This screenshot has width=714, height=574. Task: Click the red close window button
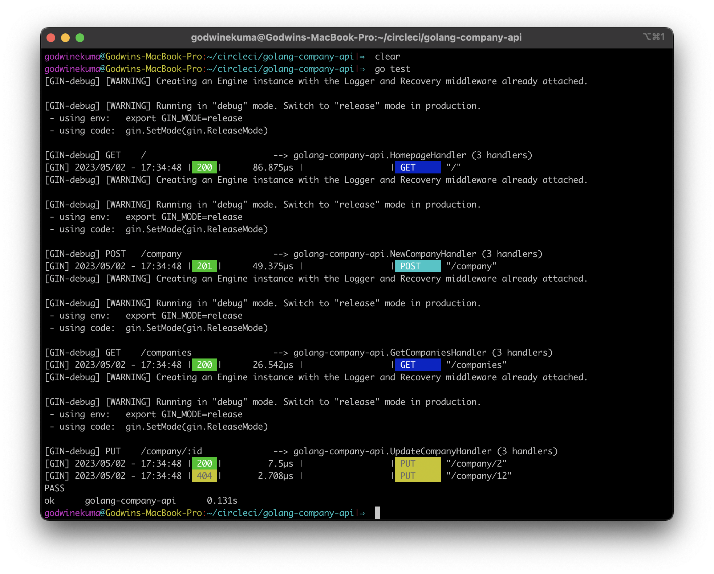click(x=51, y=38)
